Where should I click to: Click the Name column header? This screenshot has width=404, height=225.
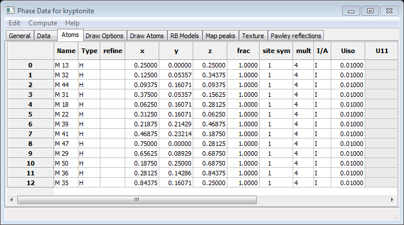tap(66, 51)
